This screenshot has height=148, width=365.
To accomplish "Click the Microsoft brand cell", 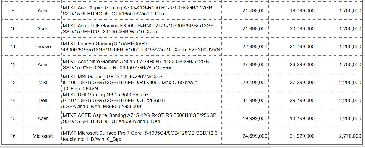I will [x=43, y=136].
